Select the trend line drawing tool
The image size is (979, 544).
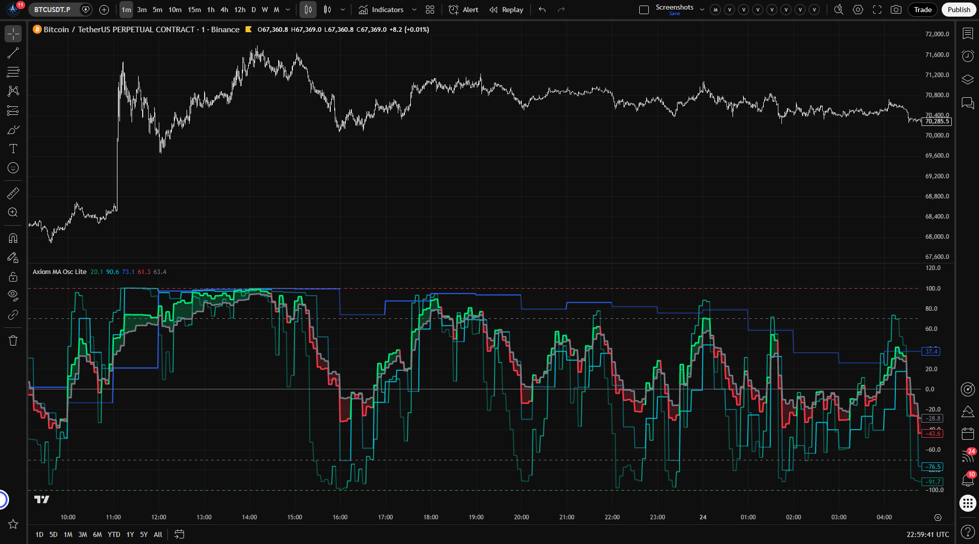point(13,53)
